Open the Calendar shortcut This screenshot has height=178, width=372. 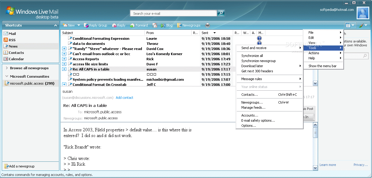14,59
